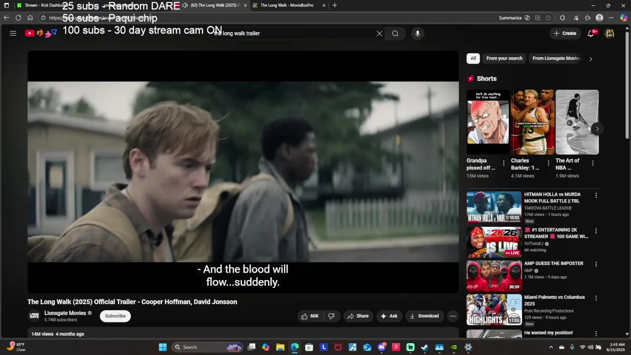Like the video (60K thumbs up)
The width and height of the screenshot is (631, 355).
pyautogui.click(x=310, y=316)
